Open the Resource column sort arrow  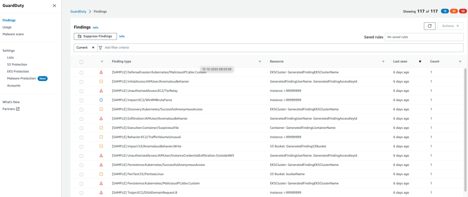pos(383,62)
